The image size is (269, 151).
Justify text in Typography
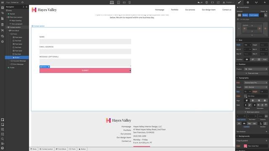(265, 101)
